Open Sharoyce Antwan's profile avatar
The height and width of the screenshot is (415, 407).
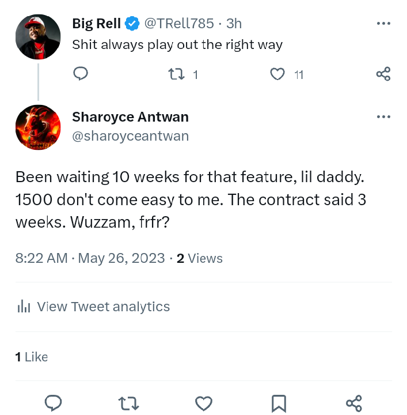(37, 127)
